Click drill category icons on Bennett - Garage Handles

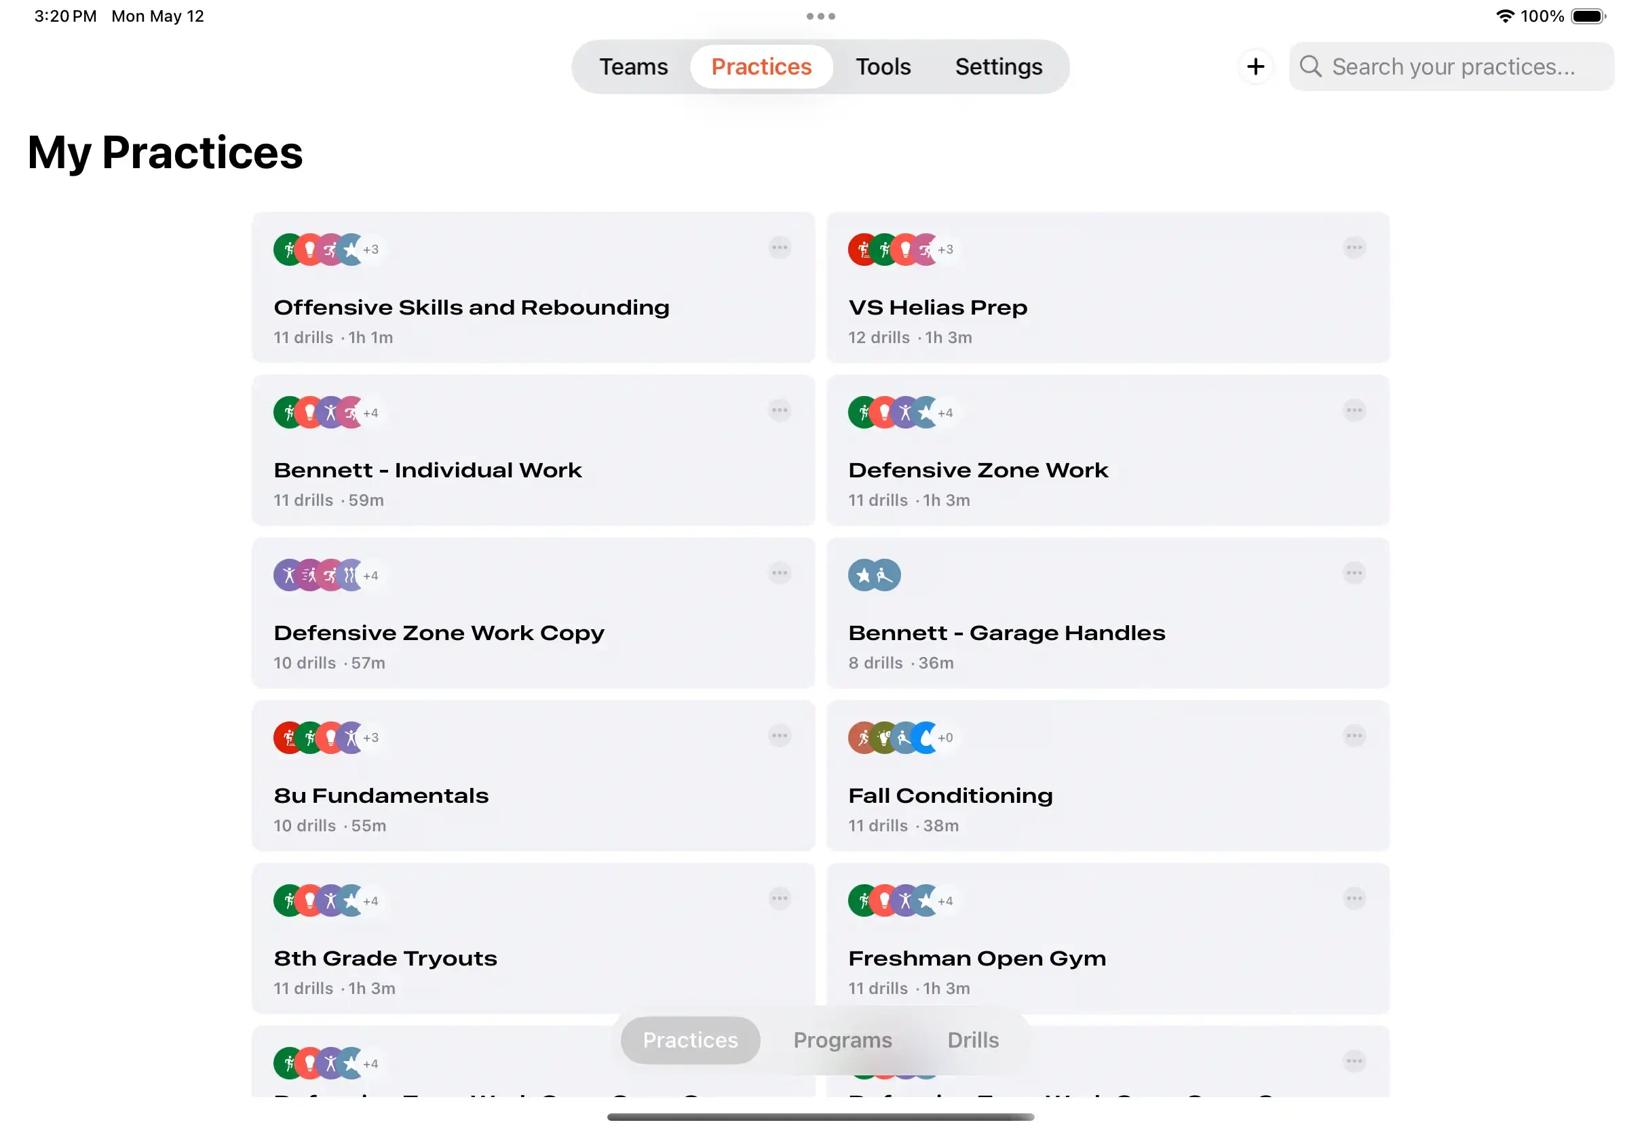(x=874, y=575)
